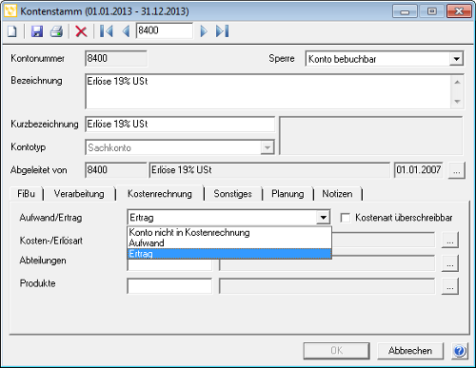This screenshot has width=476, height=368.
Task: Switch to the FiBu tab
Action: pos(27,194)
